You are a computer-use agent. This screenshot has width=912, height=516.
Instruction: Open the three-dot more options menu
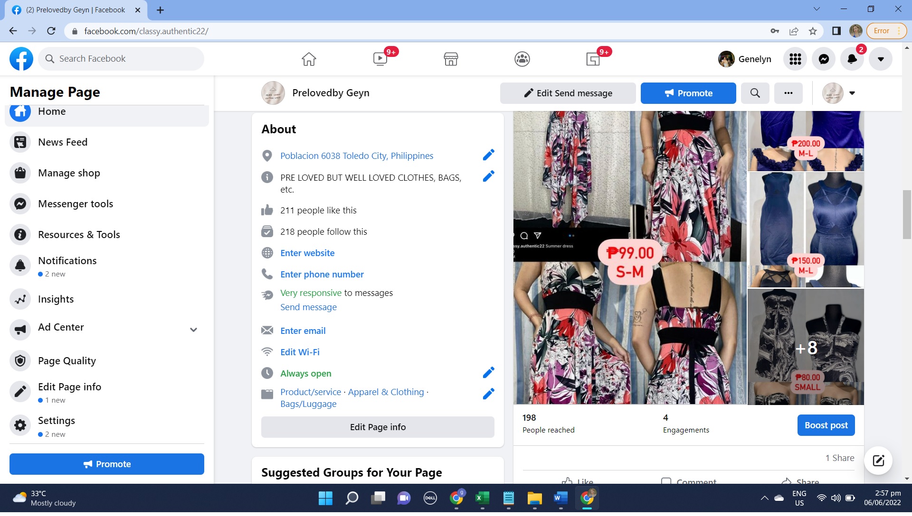click(788, 93)
